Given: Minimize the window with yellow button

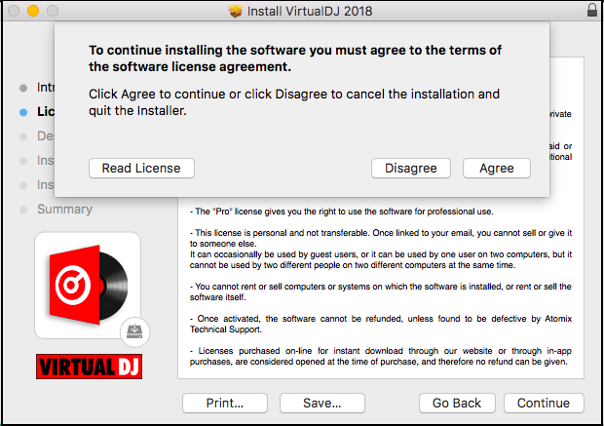Looking at the screenshot, I should tap(33, 11).
